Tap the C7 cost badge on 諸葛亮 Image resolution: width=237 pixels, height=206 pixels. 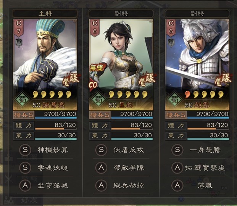click(19, 28)
